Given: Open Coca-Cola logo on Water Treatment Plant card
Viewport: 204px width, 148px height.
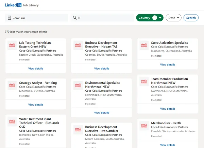Looking at the screenshot, I should click(x=12, y=122).
